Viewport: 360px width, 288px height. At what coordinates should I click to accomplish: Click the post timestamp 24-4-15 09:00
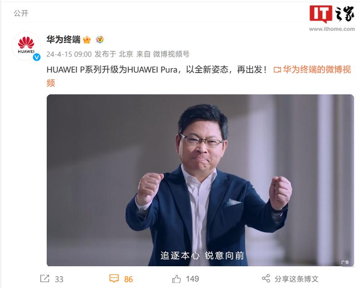69,54
